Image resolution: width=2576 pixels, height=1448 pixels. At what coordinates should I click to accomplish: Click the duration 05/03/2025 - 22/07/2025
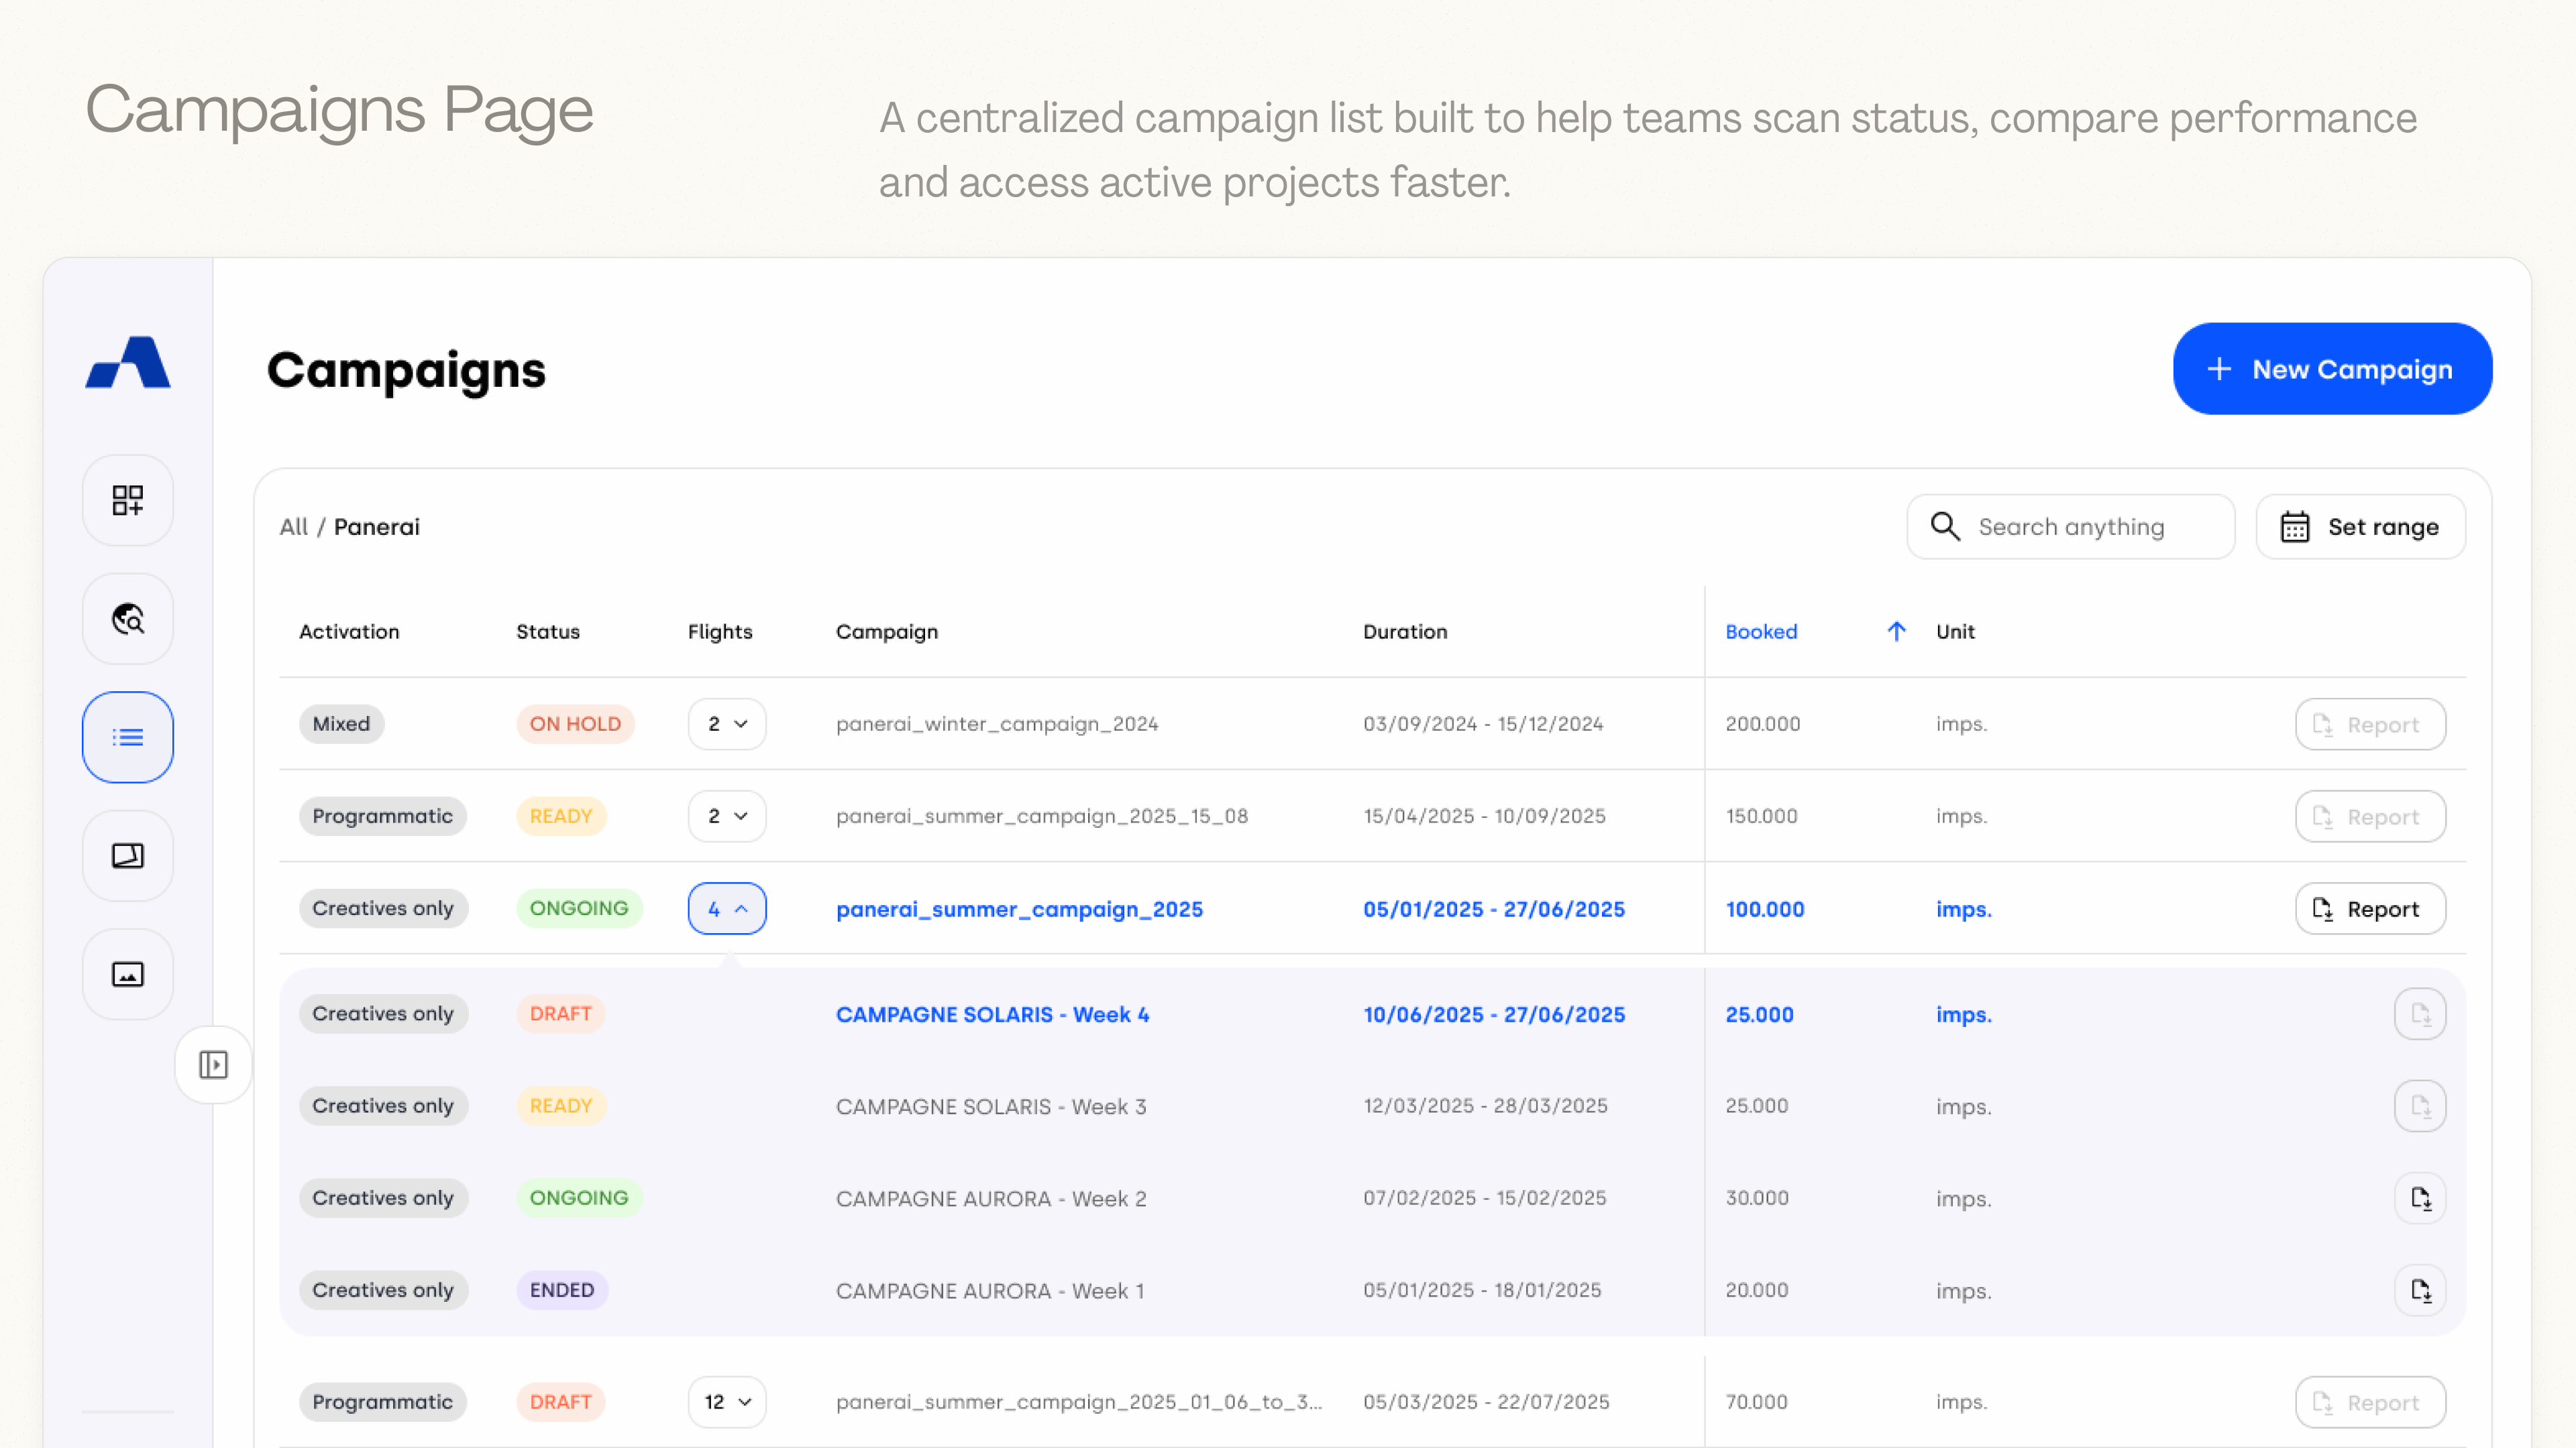[1486, 1402]
